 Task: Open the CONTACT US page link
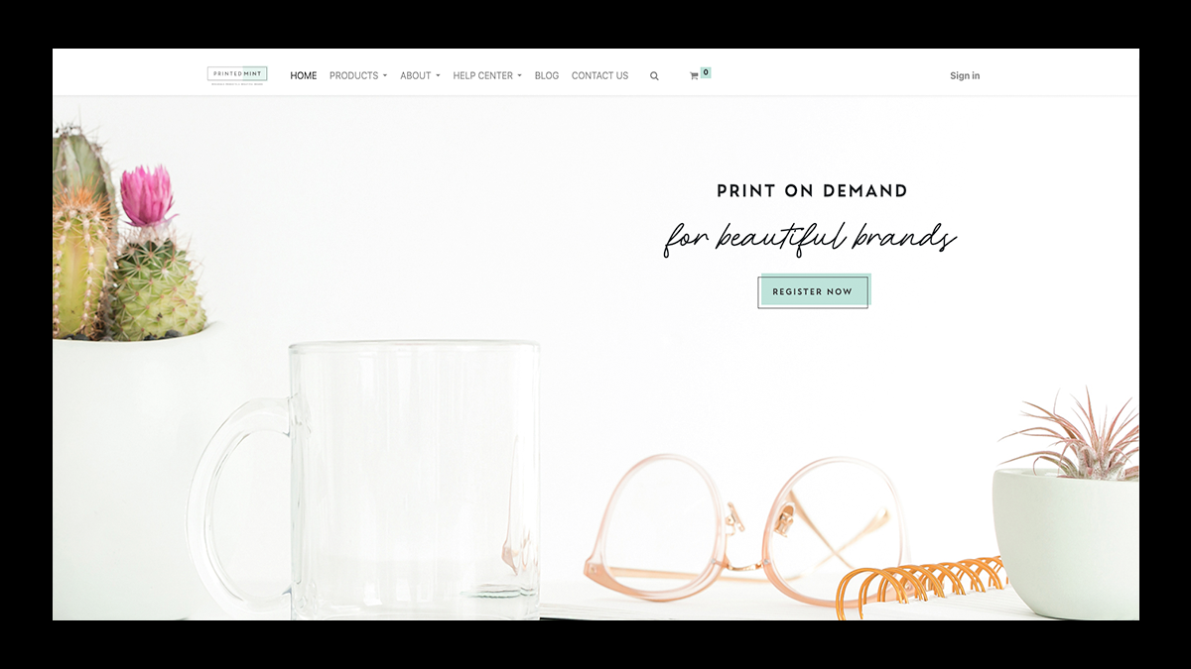(599, 75)
